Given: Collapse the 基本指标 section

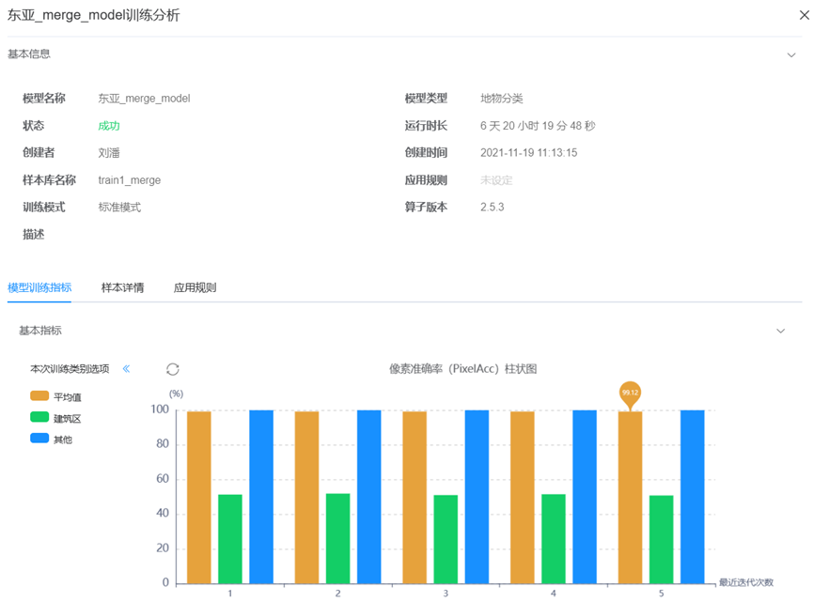Looking at the screenshot, I should (x=780, y=331).
